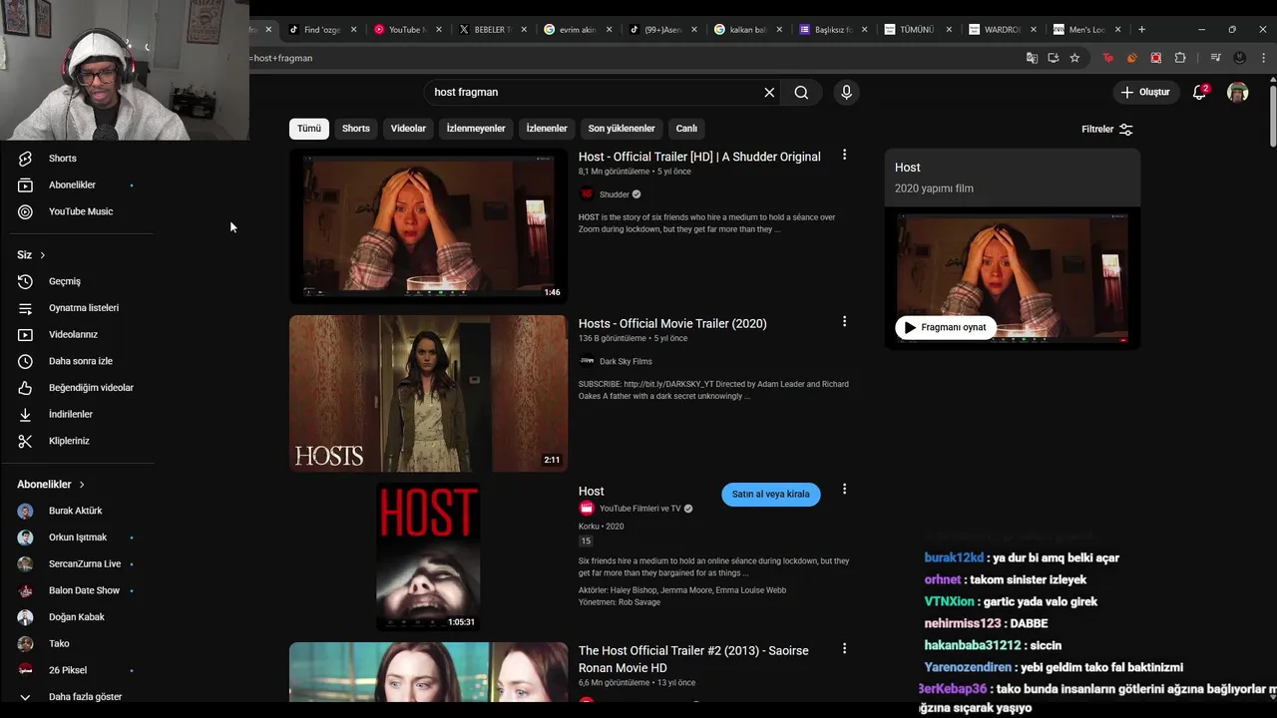Open options for Hosts Official Movie Trailer
This screenshot has height=718, width=1277.
point(844,321)
